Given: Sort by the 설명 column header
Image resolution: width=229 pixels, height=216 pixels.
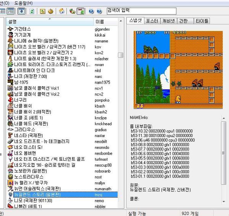Looking at the screenshot, I should [x=50, y=22].
